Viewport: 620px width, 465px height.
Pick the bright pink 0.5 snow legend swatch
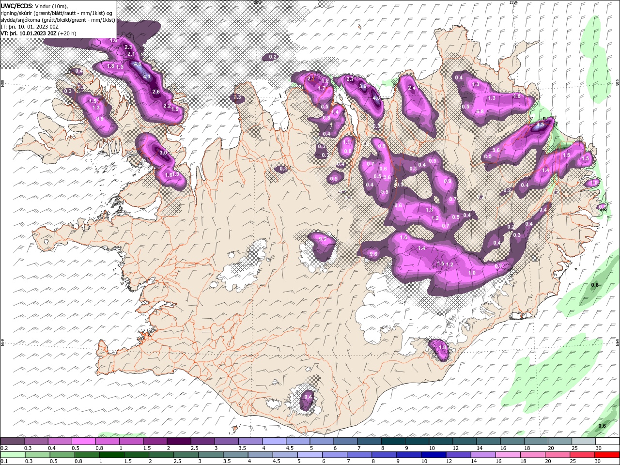[x=83, y=441]
